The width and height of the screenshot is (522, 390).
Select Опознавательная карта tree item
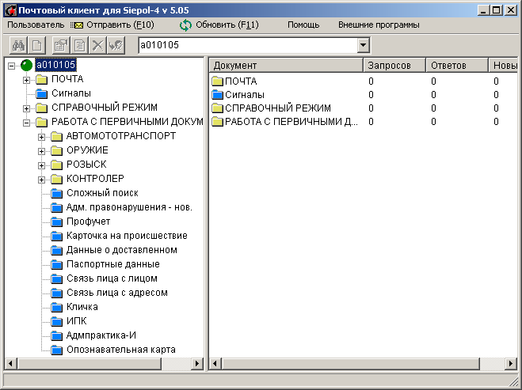pos(121,350)
